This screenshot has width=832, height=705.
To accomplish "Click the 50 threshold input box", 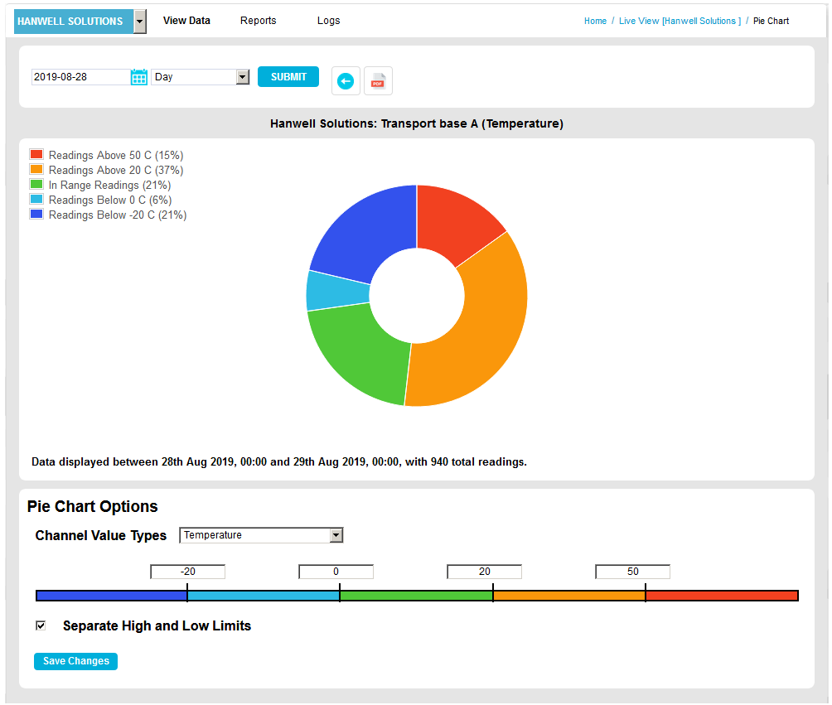I will [632, 572].
